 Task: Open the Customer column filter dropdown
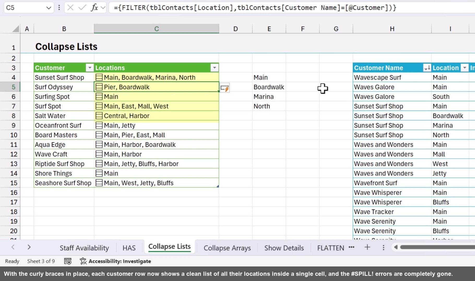tap(89, 68)
